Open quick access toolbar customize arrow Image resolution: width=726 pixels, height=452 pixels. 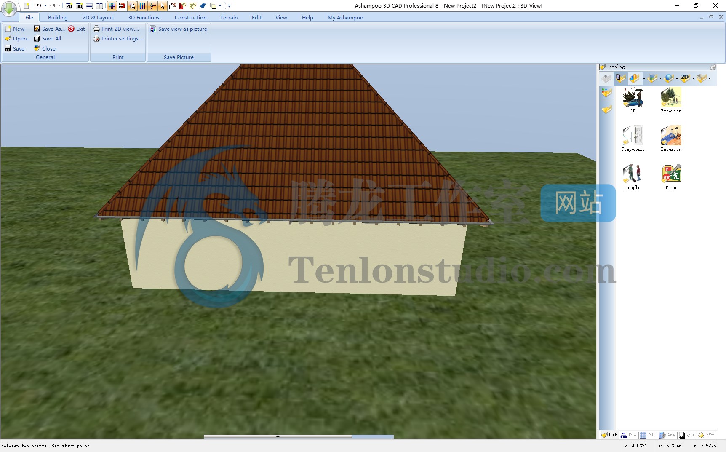pyautogui.click(x=230, y=6)
